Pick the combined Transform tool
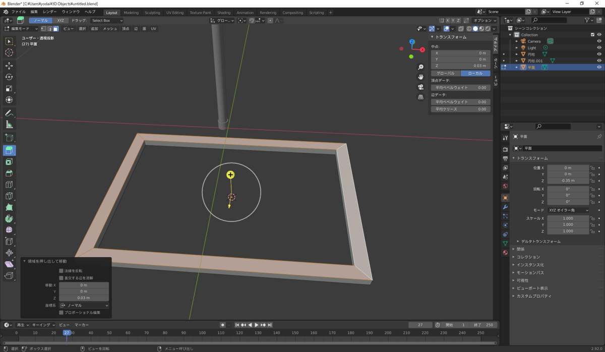The width and height of the screenshot is (605, 352). tap(9, 99)
